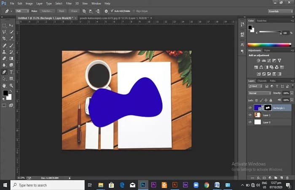Change the screen mode icon
The width and height of the screenshot is (295, 190).
point(11,105)
